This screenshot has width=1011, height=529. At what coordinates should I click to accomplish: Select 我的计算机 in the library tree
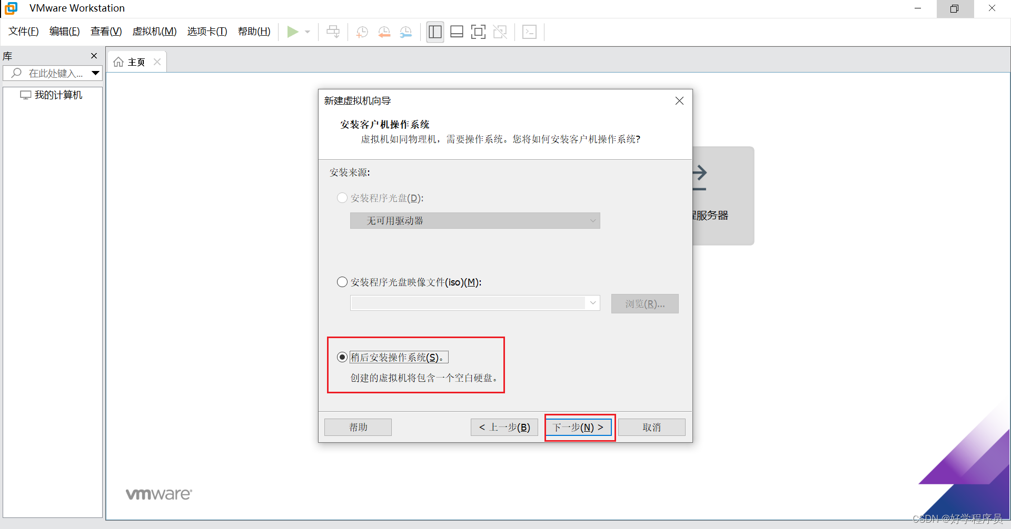click(x=52, y=95)
